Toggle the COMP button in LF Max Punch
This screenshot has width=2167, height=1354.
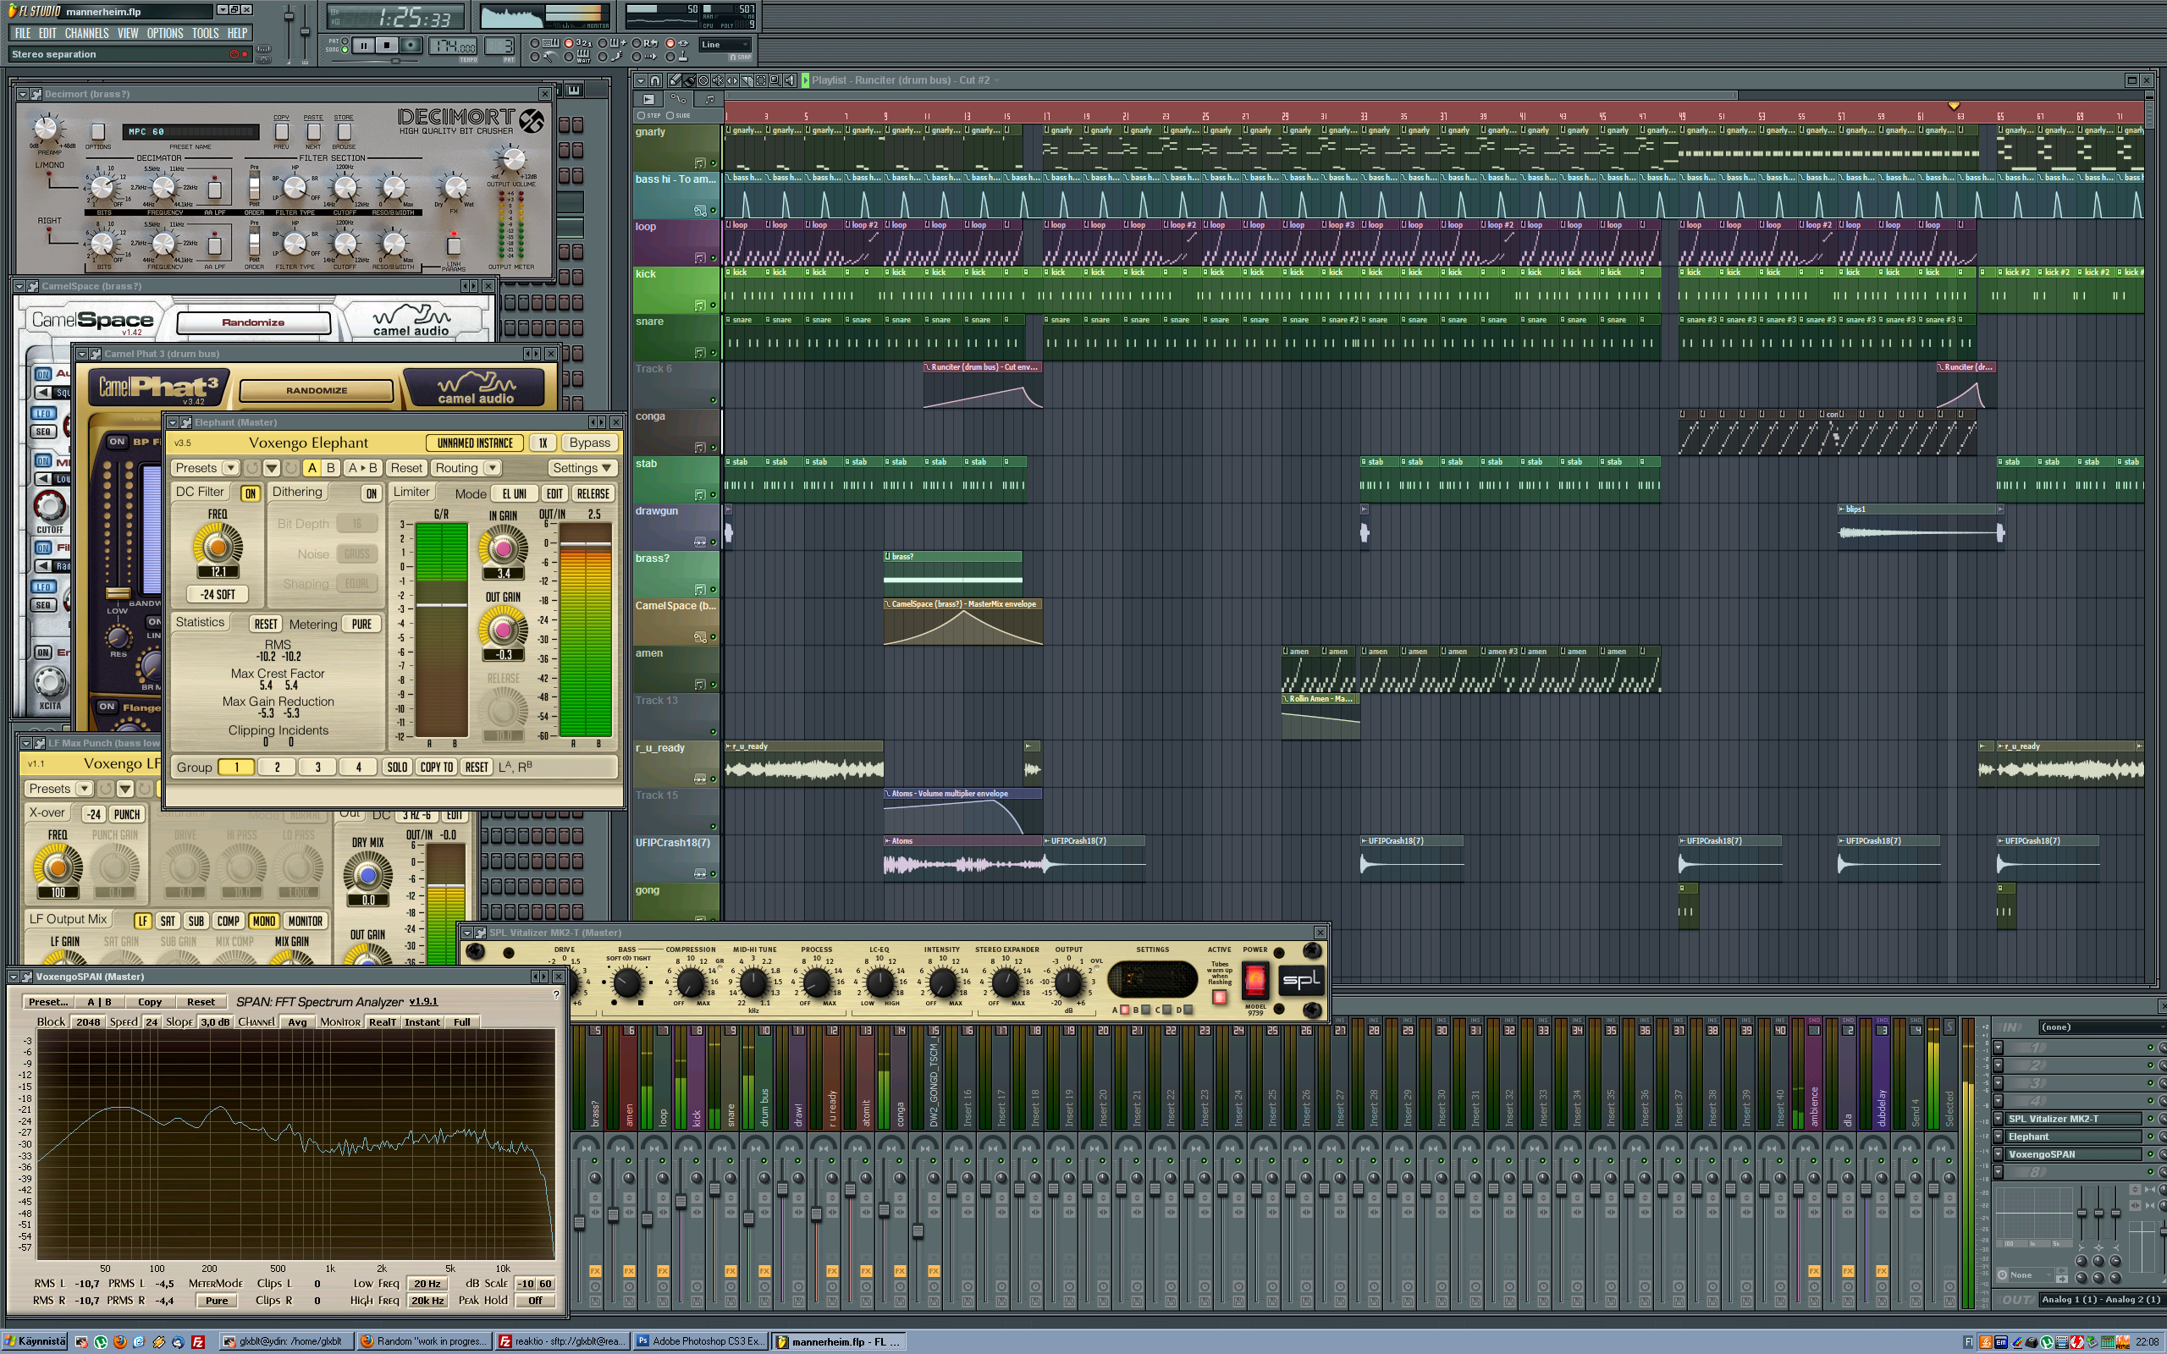pos(229,921)
